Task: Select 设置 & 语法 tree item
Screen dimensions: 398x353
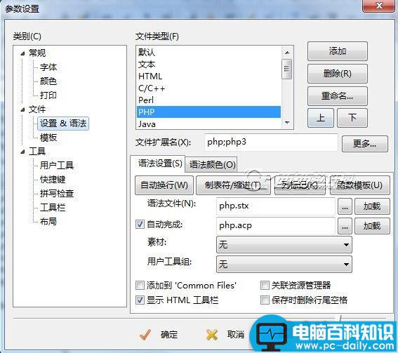Action: click(x=63, y=124)
